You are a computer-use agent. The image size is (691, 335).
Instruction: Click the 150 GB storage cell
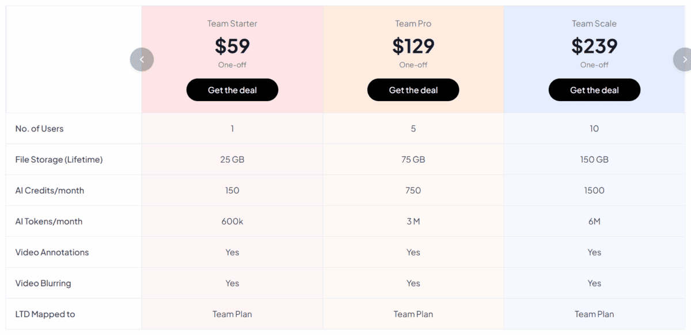594,160
